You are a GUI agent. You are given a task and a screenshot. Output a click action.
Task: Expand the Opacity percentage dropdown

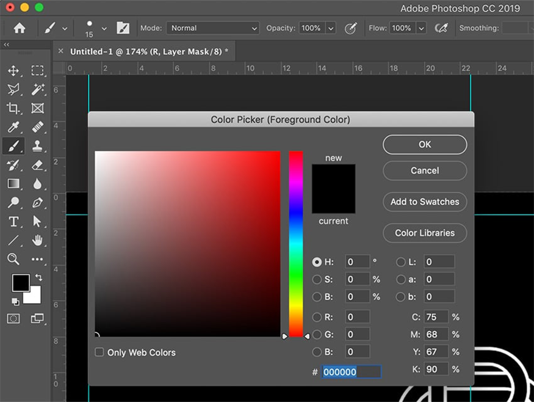[x=331, y=28]
